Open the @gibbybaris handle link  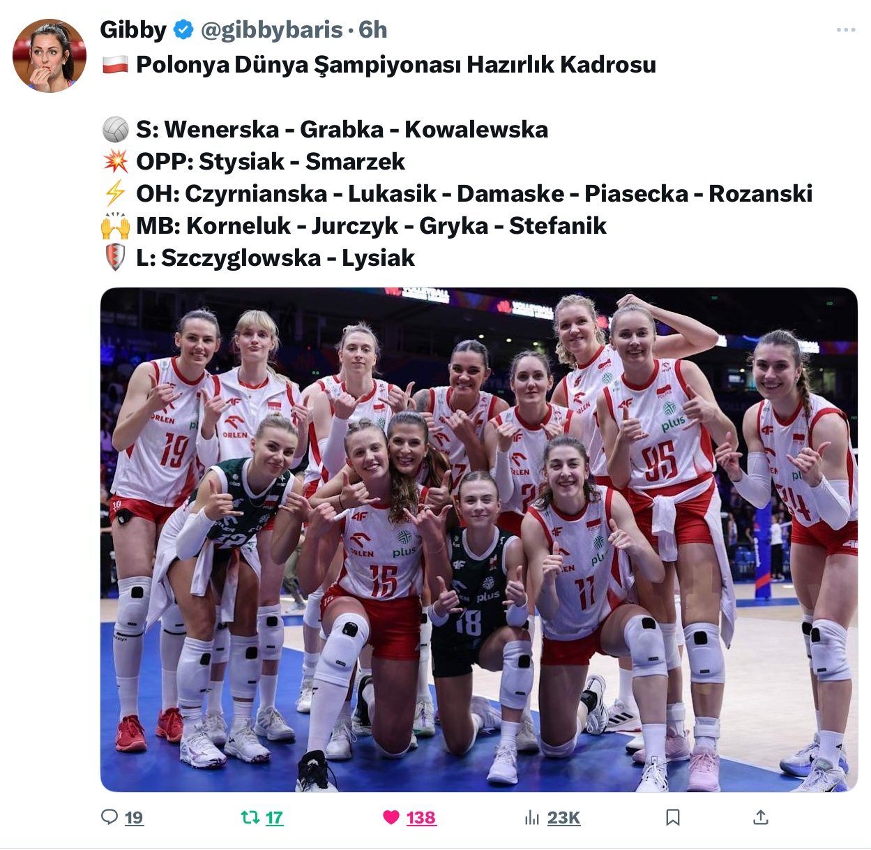click(272, 30)
